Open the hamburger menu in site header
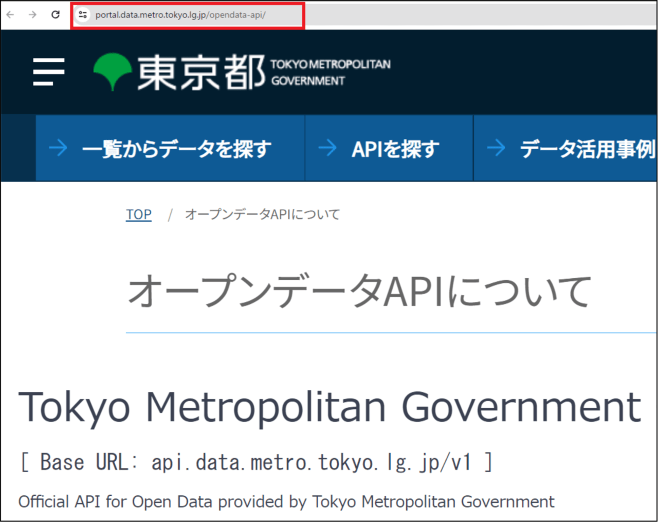Viewport: 658px width, 523px height. pos(49,72)
